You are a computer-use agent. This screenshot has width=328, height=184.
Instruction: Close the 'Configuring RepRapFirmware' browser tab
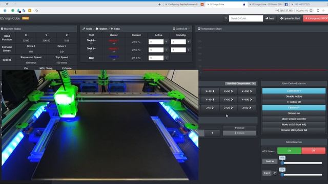pos(166,4)
